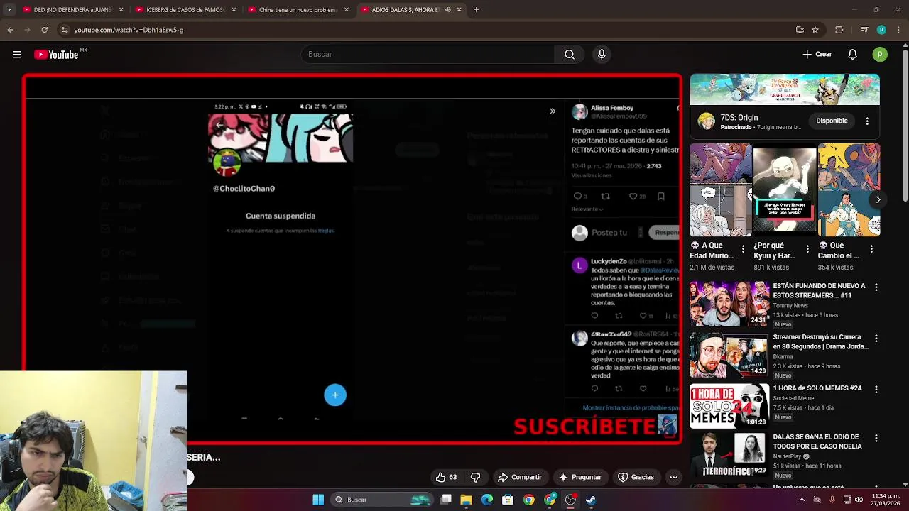Open the A Que Edad Murió short
The image size is (909, 511).
[x=720, y=189]
